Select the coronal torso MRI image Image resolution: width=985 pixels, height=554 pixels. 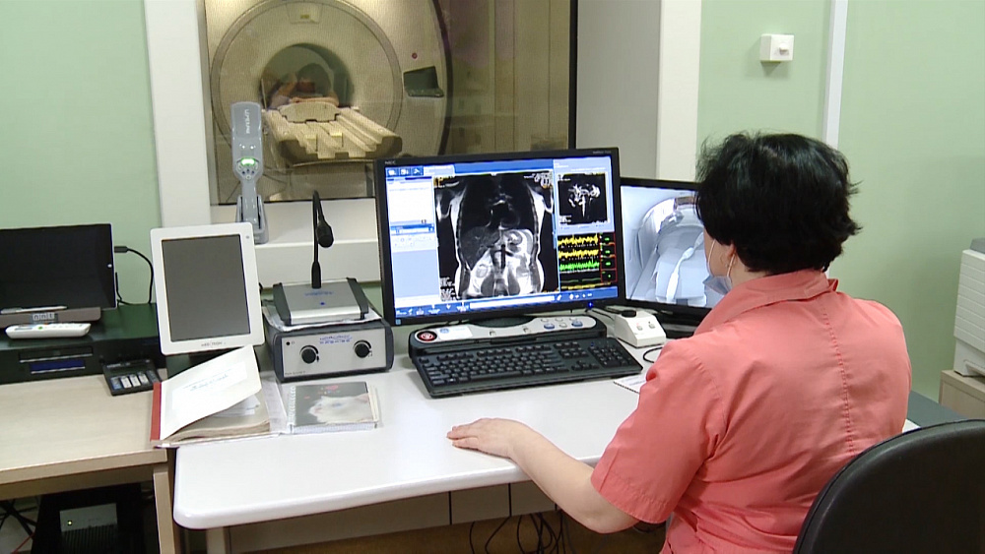(496, 236)
